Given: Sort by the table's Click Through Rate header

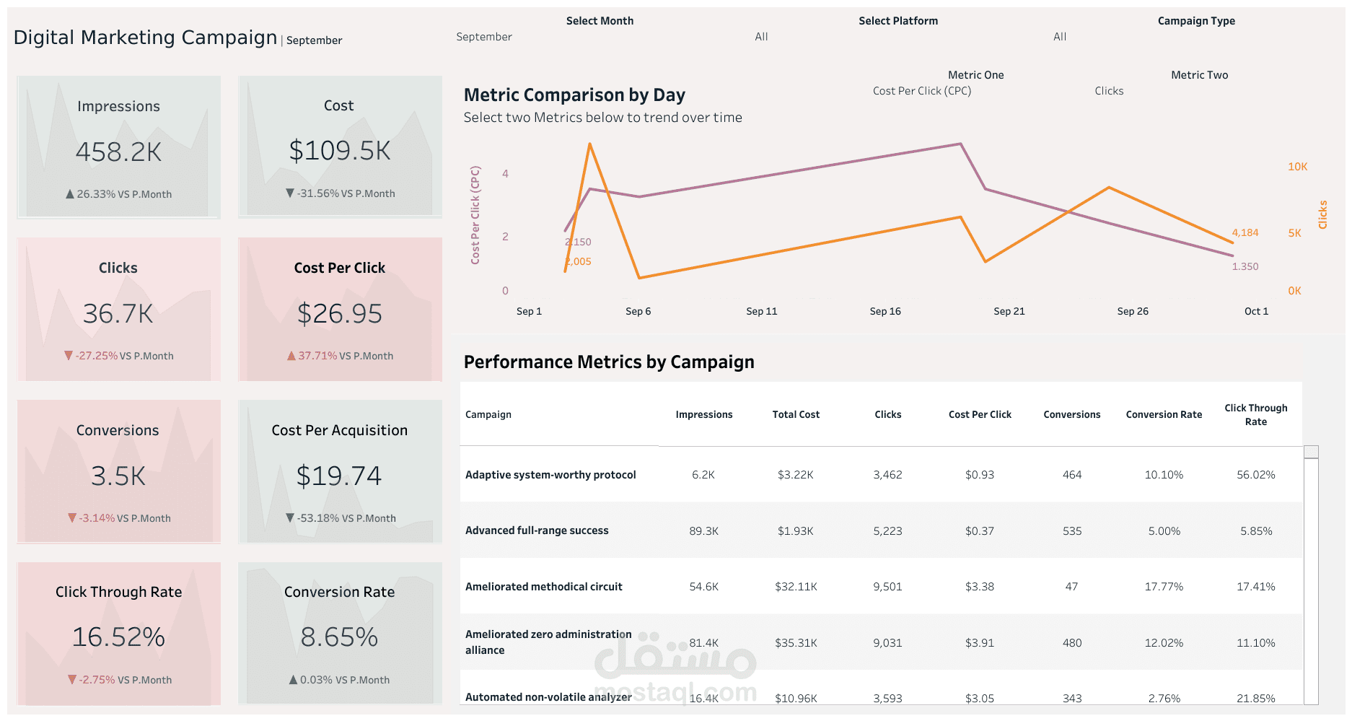Looking at the screenshot, I should tap(1256, 415).
